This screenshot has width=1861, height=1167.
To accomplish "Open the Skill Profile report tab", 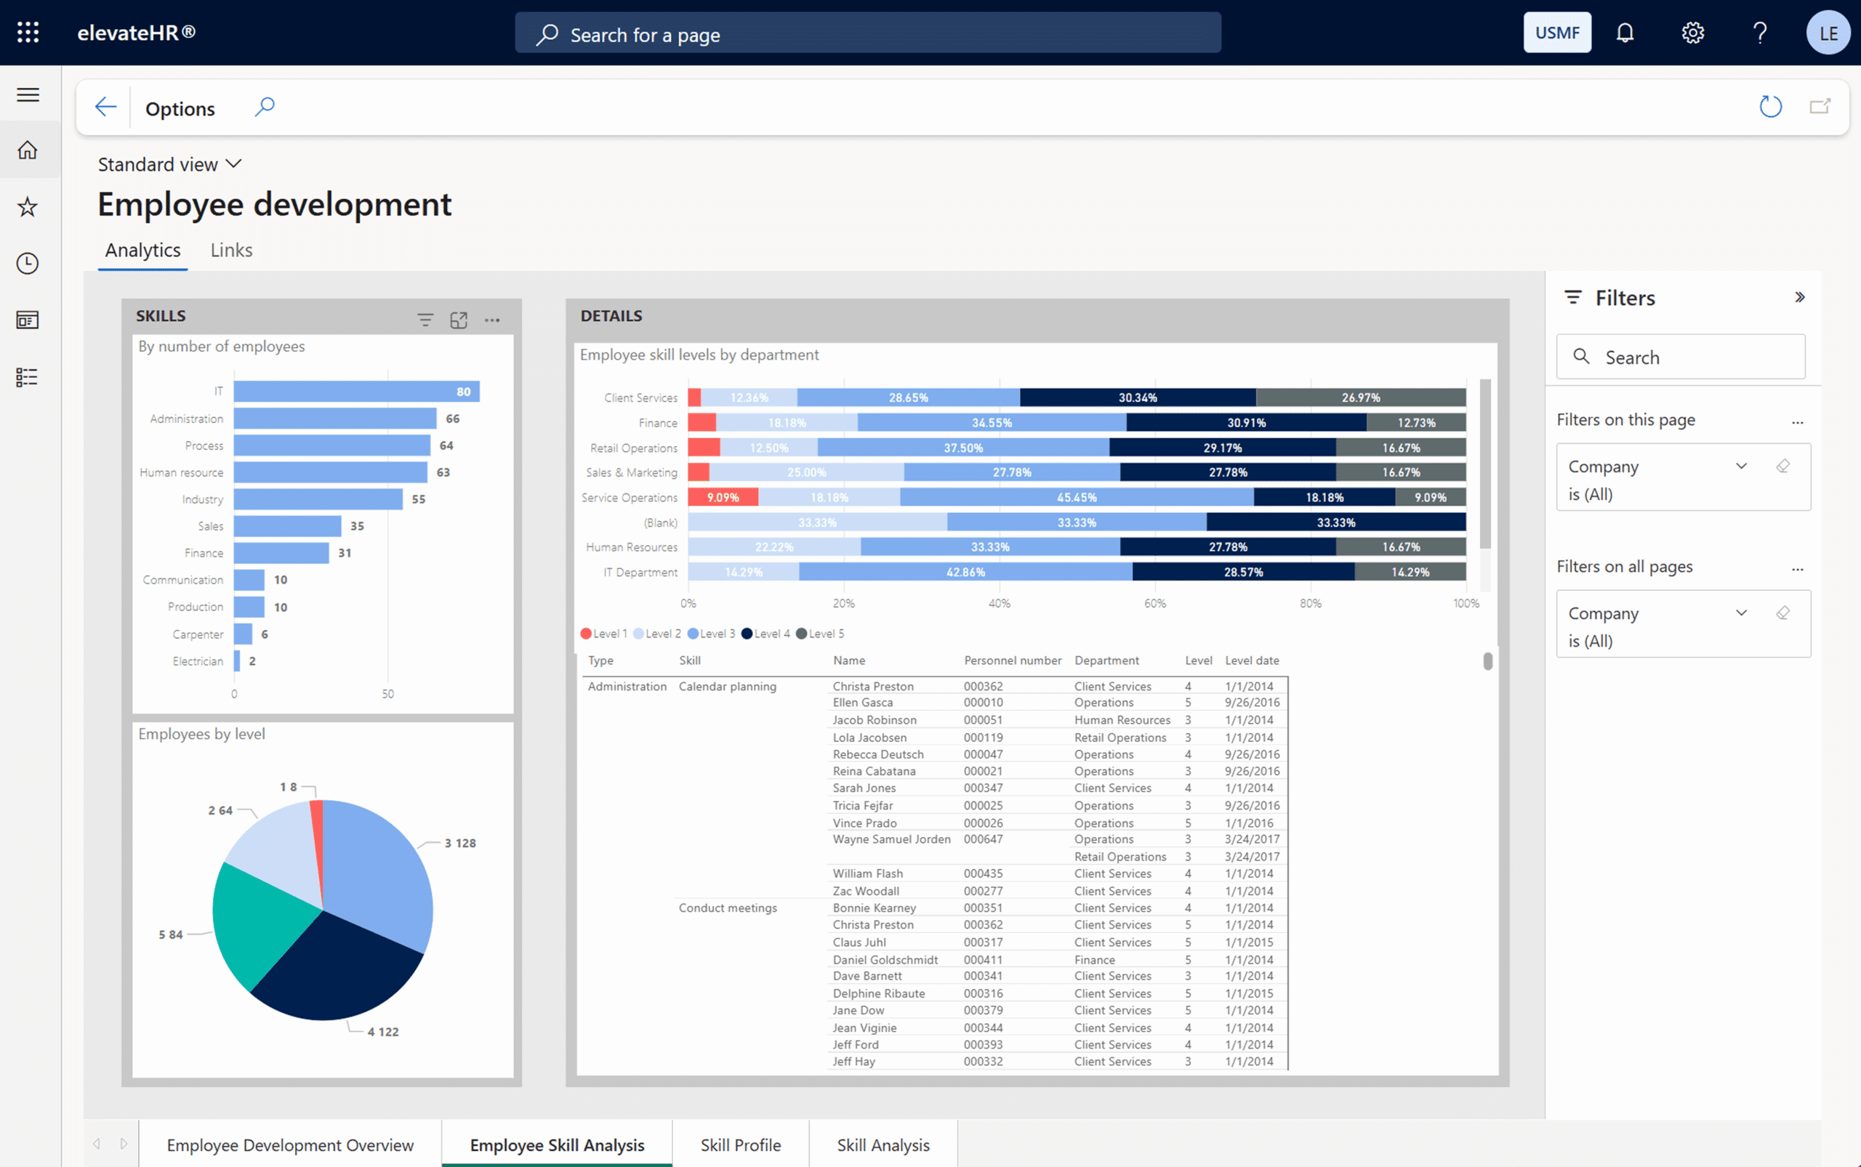I will [740, 1144].
